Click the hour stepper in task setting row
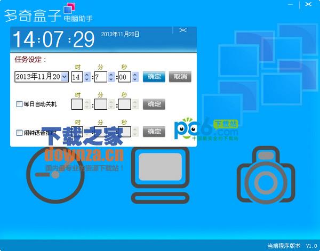The image size is (320, 251). click(x=87, y=77)
